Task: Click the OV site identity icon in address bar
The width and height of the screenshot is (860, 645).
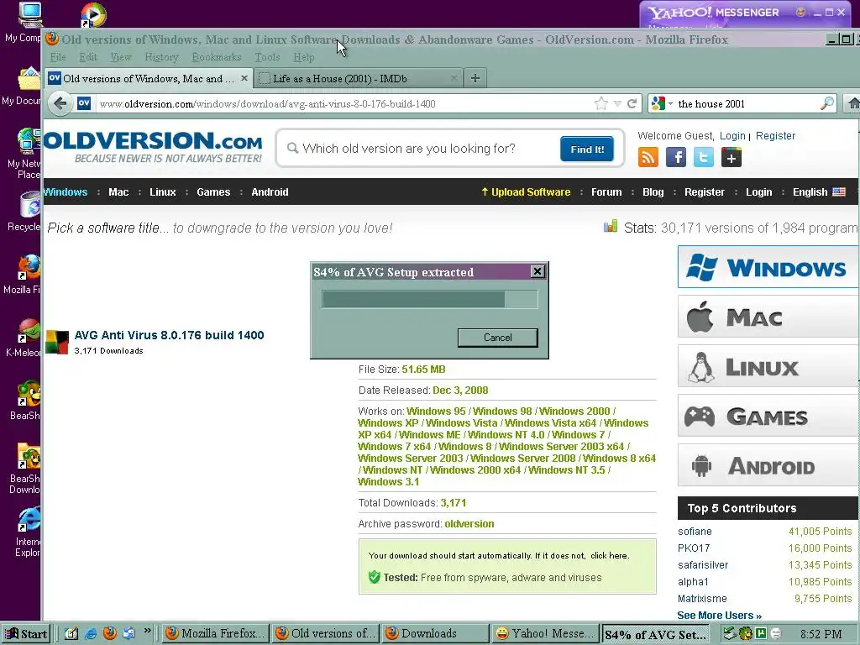Action: (84, 103)
